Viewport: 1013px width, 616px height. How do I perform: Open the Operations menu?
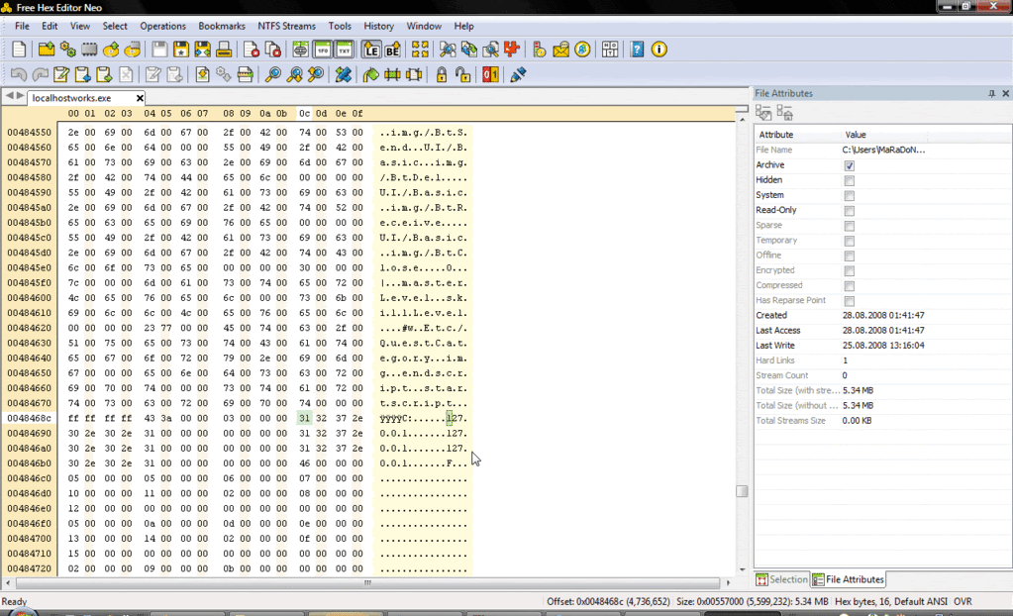click(162, 26)
